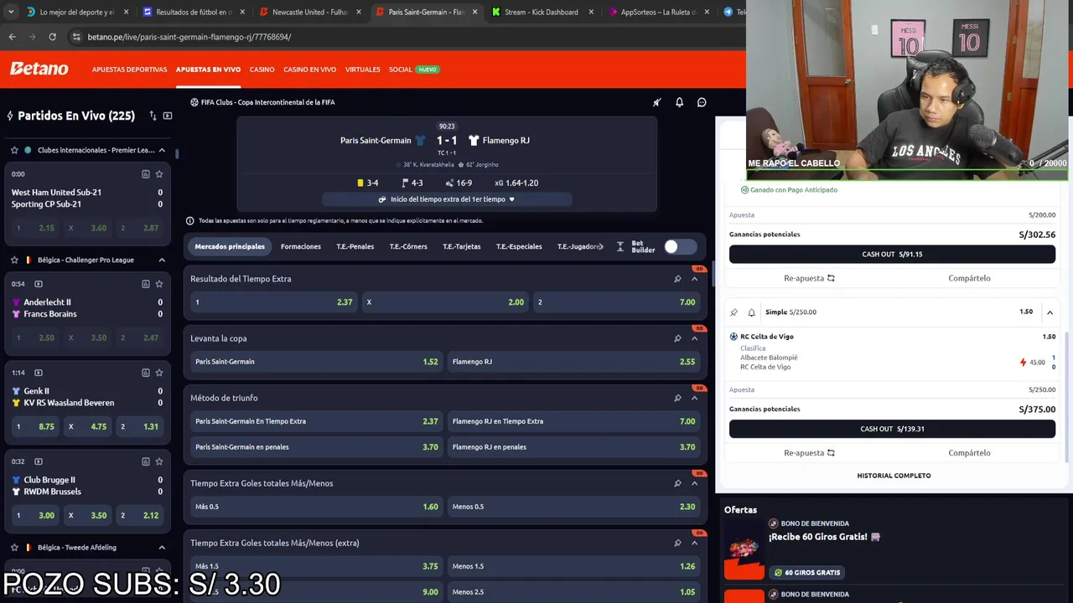The width and height of the screenshot is (1073, 603).
Task: Bet on Paris Saint-Germain lifts cup 1.52
Action: [x=316, y=362]
